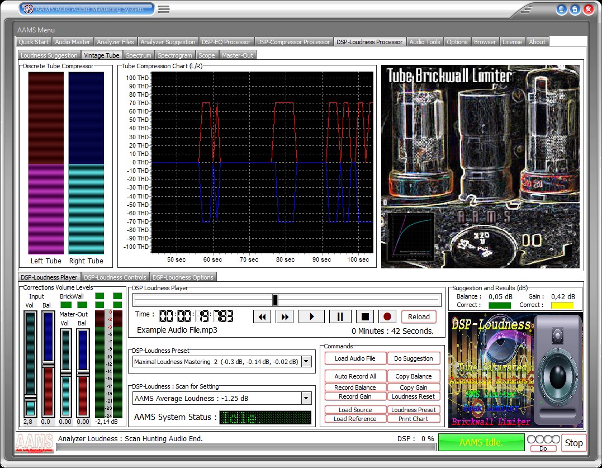Viewport: 602px width, 468px height.
Task: Click the Do button under the circles
Action: point(543,448)
